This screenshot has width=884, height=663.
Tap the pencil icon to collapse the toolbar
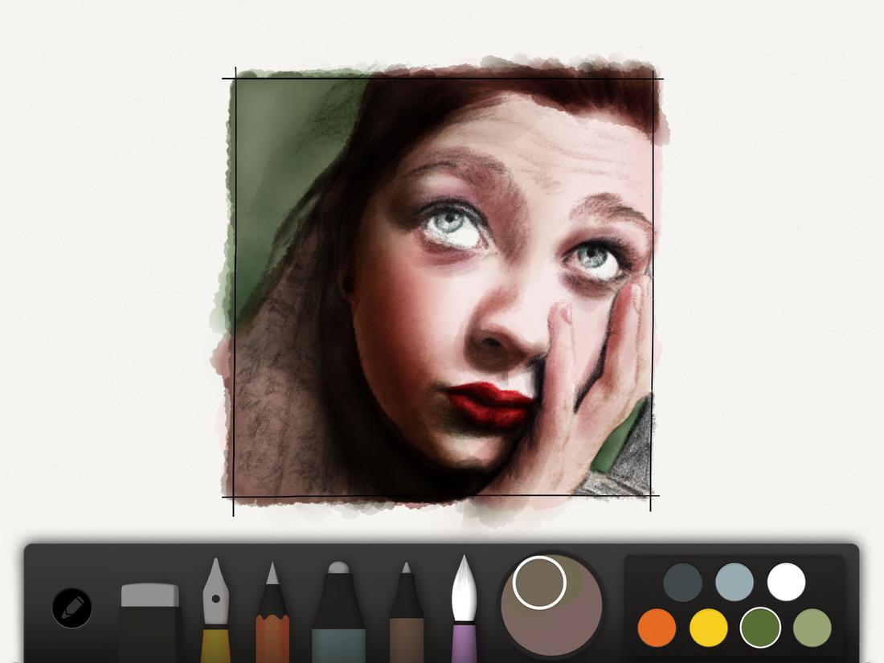[71, 609]
